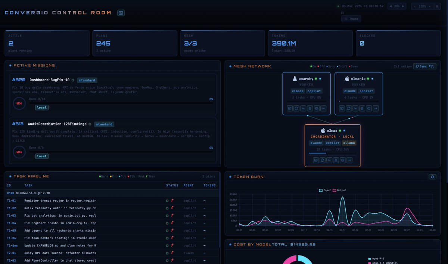The width and height of the screenshot is (448, 264).
Task: Sort by the ID column header
Action: coord(9,185)
